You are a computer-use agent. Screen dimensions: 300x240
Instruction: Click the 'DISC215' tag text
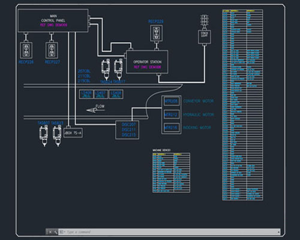click(129, 135)
